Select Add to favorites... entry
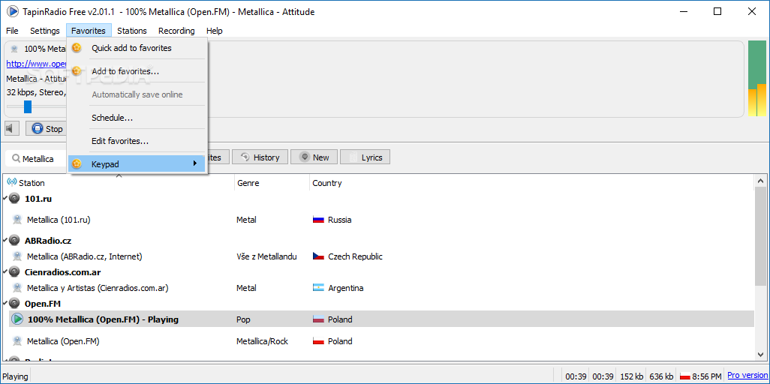The image size is (770, 384). [137, 71]
